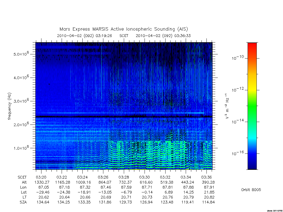
Task: Click the 'SCET' label in the subtitle
Action: [x=124, y=36]
